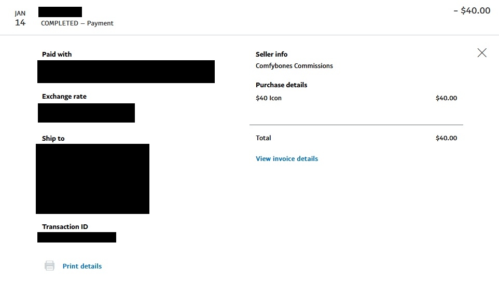
Task: Click the Transaction ID heading
Action: 65,227
